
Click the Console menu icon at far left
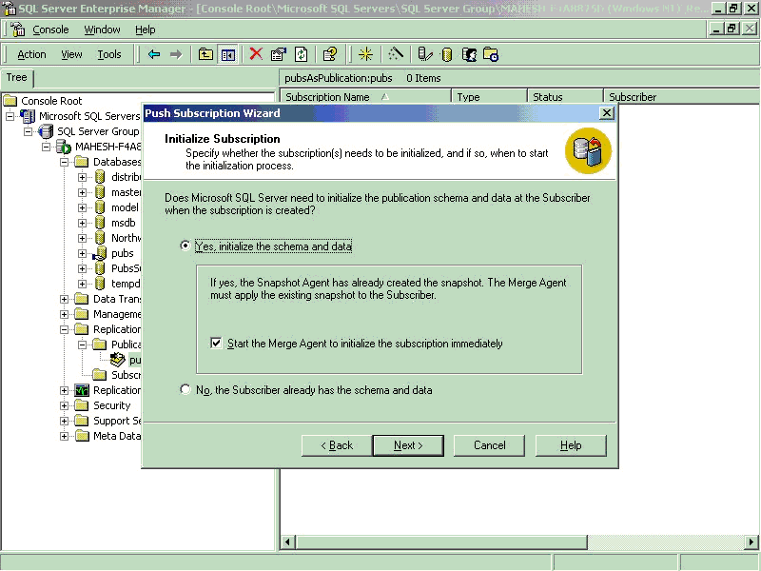(x=18, y=30)
